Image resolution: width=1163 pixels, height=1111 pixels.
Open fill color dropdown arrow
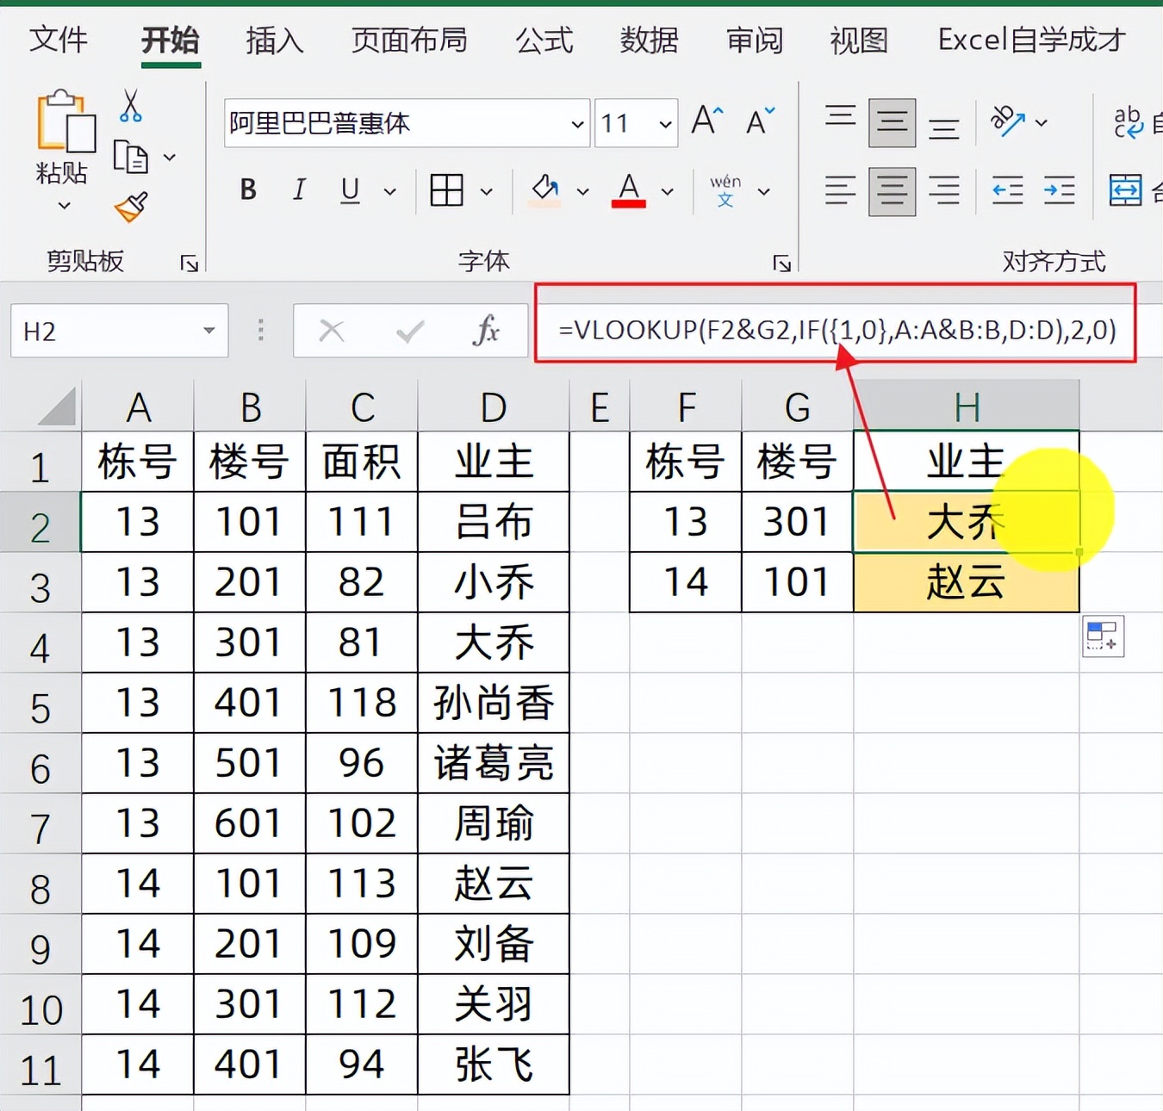pyautogui.click(x=582, y=191)
